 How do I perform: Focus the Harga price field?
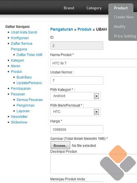click(x=77, y=130)
